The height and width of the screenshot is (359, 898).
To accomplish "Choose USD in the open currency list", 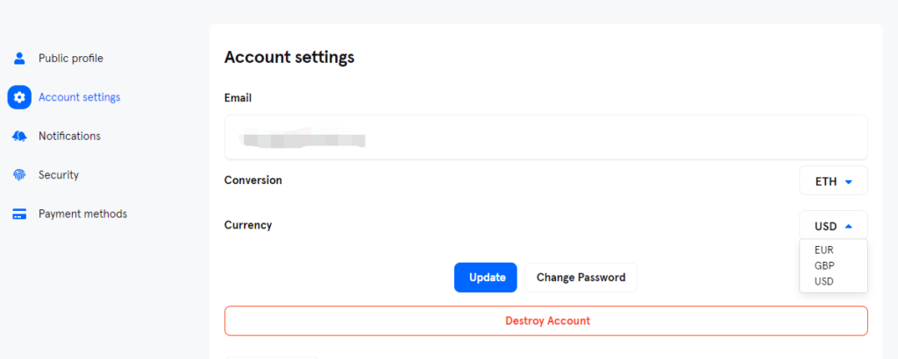I will [x=824, y=282].
